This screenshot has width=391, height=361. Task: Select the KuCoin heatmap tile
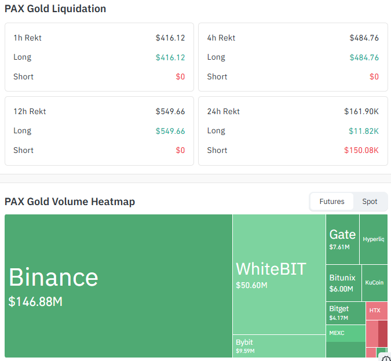[375, 283]
